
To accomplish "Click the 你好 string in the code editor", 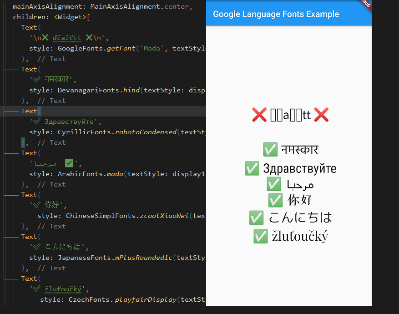I will click(52, 205).
